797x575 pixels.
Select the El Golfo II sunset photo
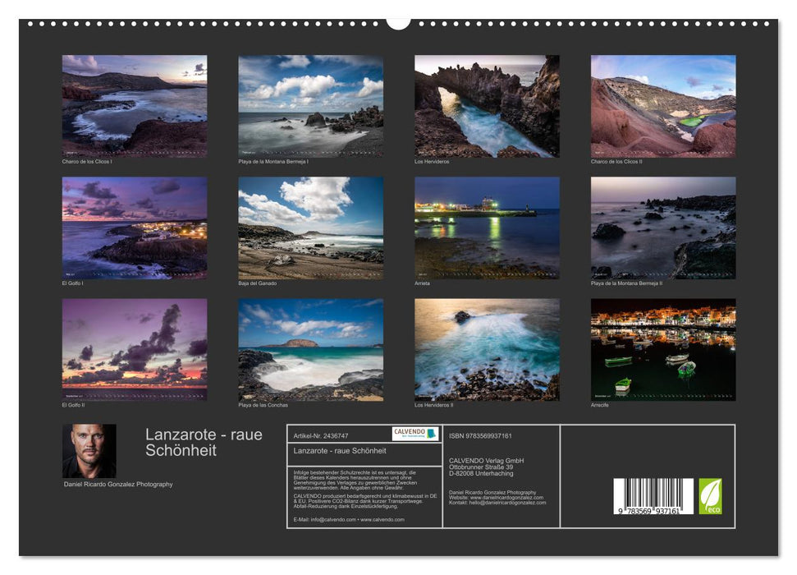tap(135, 350)
